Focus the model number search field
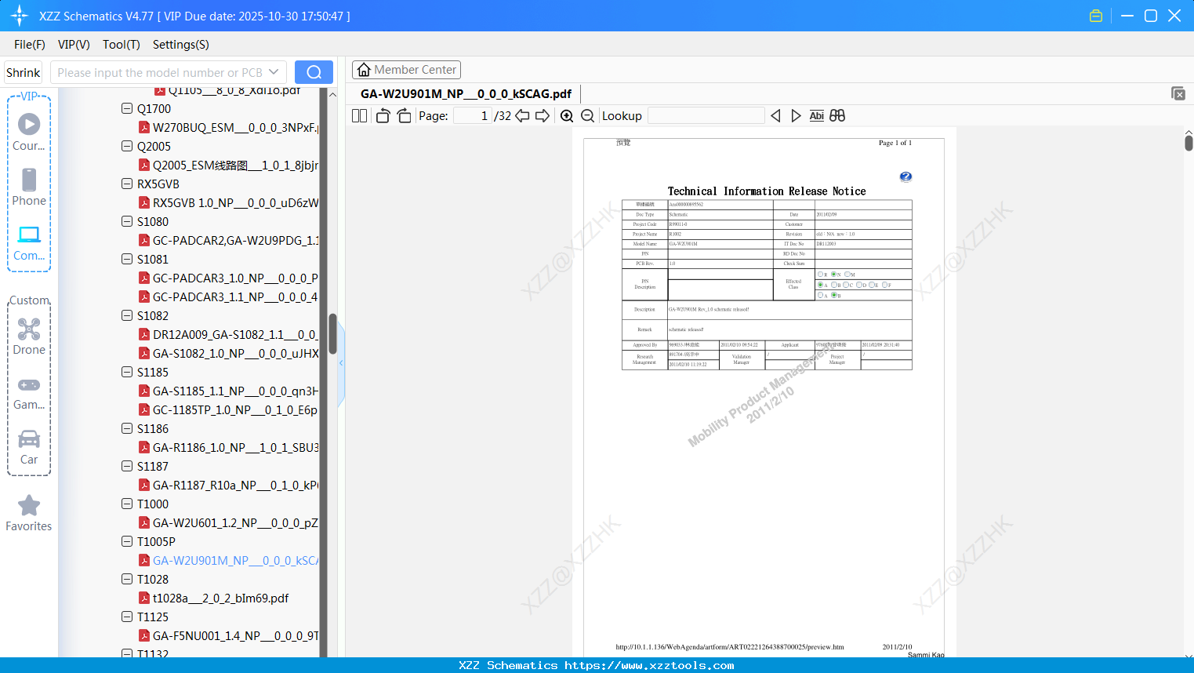 click(x=159, y=72)
